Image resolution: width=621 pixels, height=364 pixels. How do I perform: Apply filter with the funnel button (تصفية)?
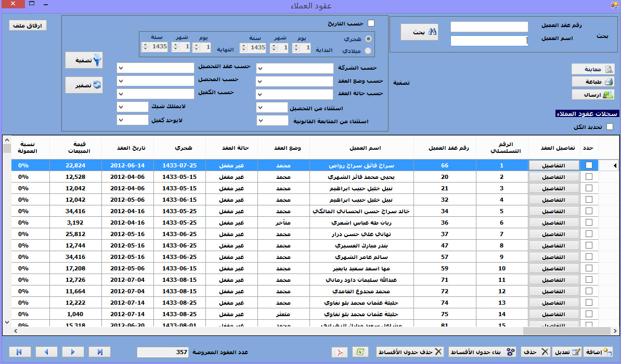tap(84, 60)
